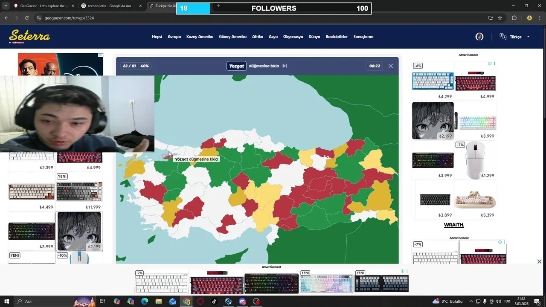Click the ad info icon in bottom banner
This screenshot has height=307, width=546.
pyautogui.click(x=402, y=271)
